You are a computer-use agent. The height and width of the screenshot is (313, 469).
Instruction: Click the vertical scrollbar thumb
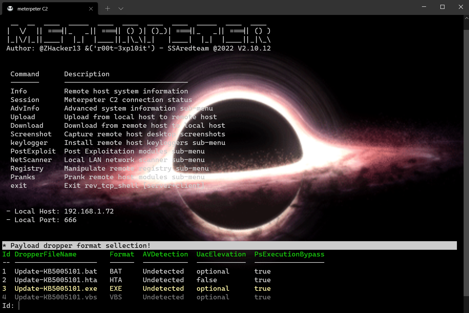tap(466, 163)
